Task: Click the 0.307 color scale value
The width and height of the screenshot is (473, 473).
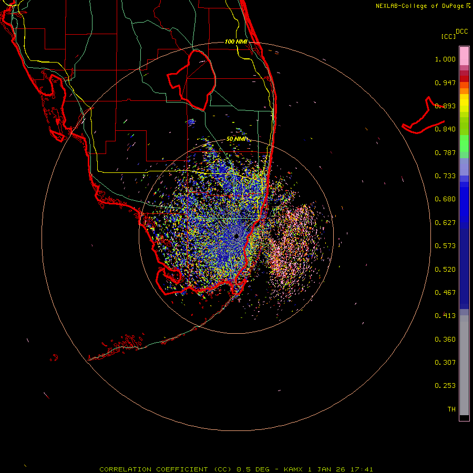Action: click(x=445, y=363)
